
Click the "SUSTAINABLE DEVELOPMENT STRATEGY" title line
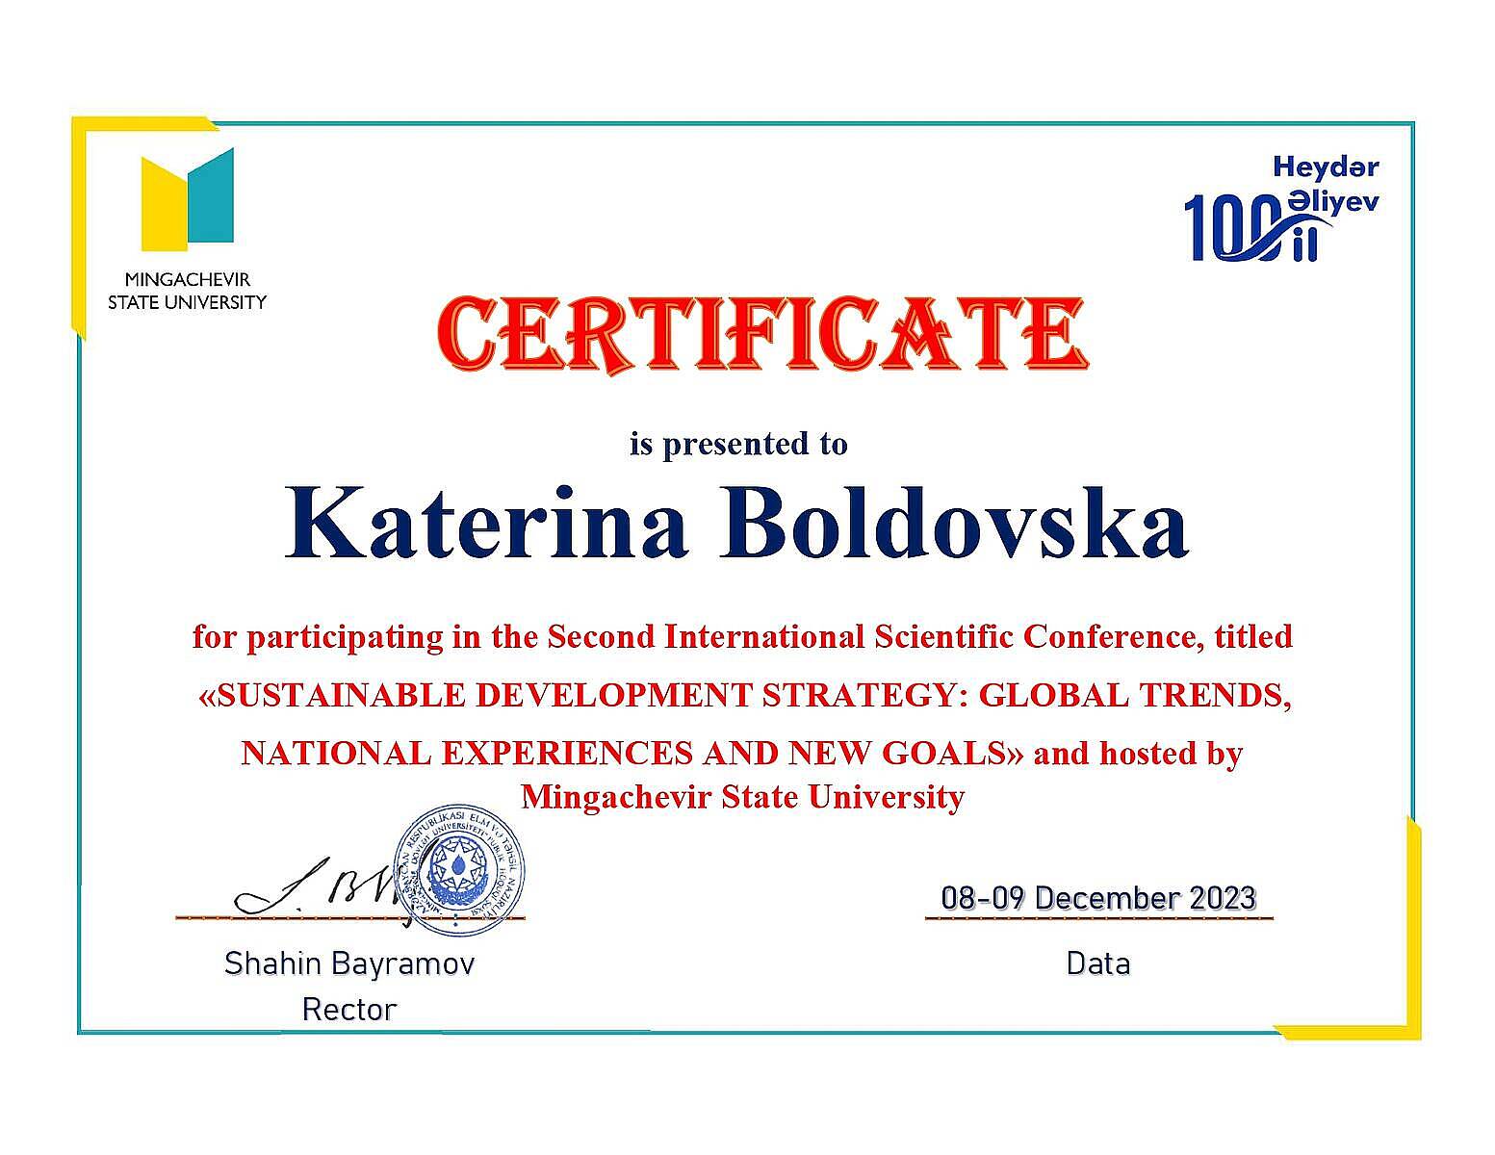(742, 694)
